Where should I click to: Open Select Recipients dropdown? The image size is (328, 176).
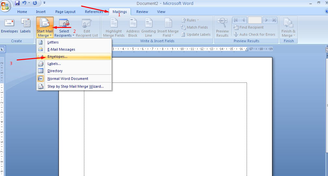coord(64,27)
